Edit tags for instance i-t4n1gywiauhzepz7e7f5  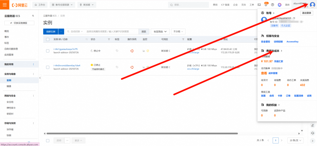tap(117, 51)
